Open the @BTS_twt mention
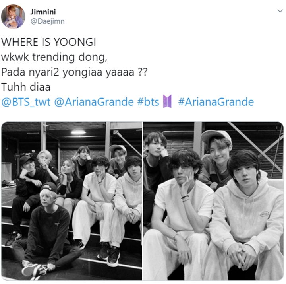Screen dimensions: 286x284 tap(26, 102)
